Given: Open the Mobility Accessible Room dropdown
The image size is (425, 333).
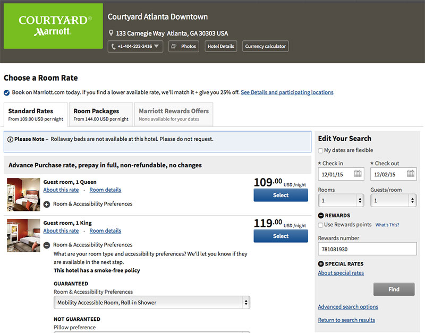Looking at the screenshot, I should 152,302.
